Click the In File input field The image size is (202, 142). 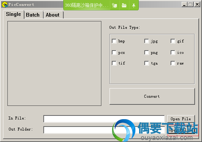(104, 119)
